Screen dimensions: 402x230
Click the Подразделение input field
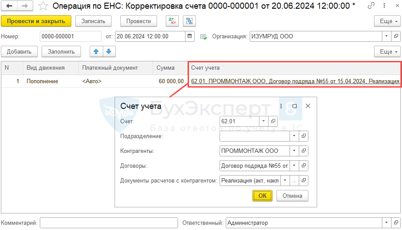point(255,136)
